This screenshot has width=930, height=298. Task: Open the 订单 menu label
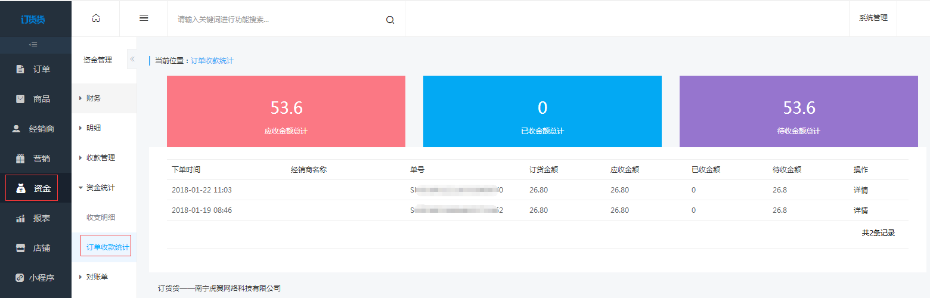(42, 69)
